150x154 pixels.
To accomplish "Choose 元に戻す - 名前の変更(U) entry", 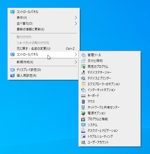I will (44, 49).
